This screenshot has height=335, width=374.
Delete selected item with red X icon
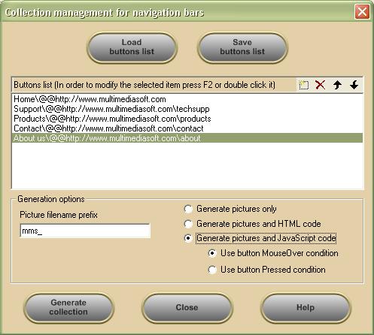(x=321, y=85)
